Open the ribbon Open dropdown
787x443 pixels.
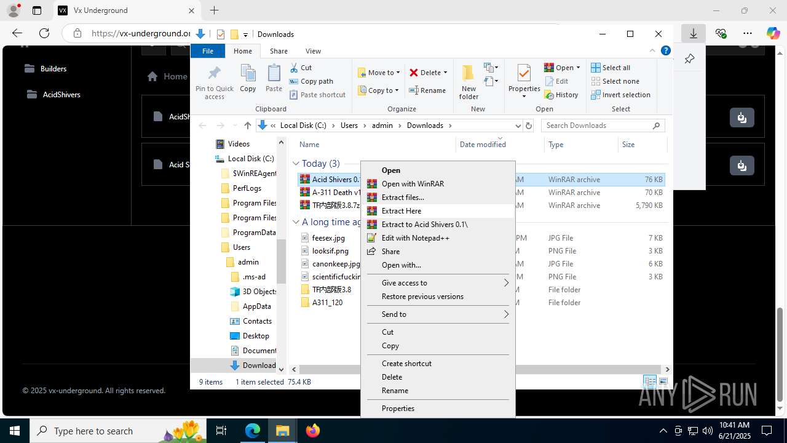pos(578,68)
